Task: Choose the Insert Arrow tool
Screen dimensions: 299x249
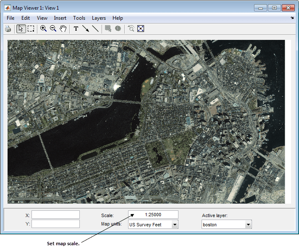Action: coord(86,29)
